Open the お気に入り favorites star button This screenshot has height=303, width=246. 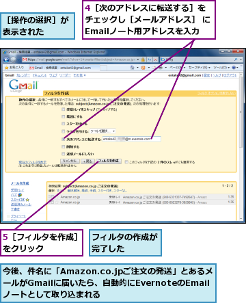[x=14, y=68]
